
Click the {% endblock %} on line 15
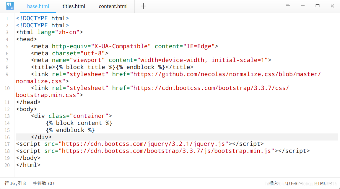[70, 130]
